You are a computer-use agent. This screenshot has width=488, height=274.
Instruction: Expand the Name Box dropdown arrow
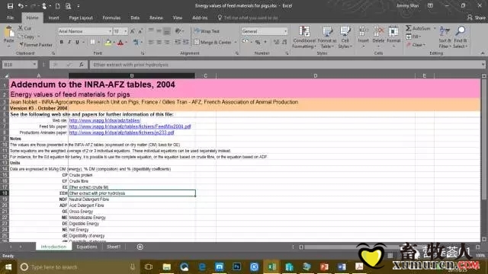click(x=34, y=65)
